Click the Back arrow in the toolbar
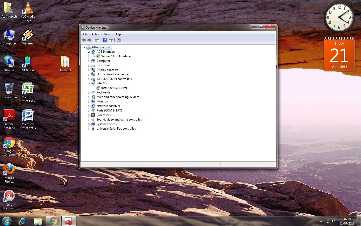This screenshot has width=361, height=226. click(x=84, y=40)
